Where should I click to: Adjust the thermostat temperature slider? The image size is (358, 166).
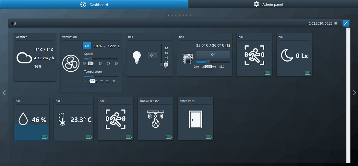213,62
